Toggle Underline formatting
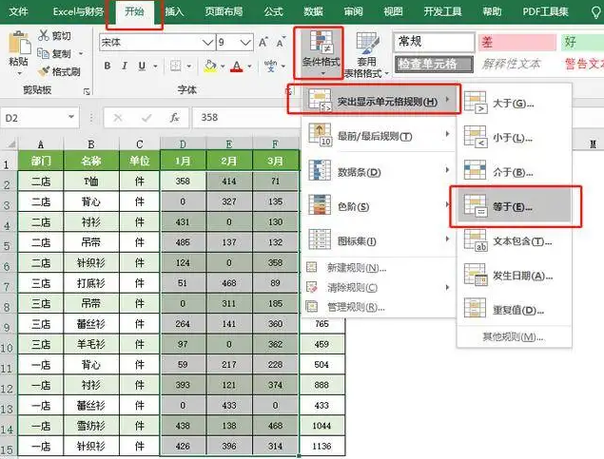The image size is (604, 459). [x=142, y=66]
